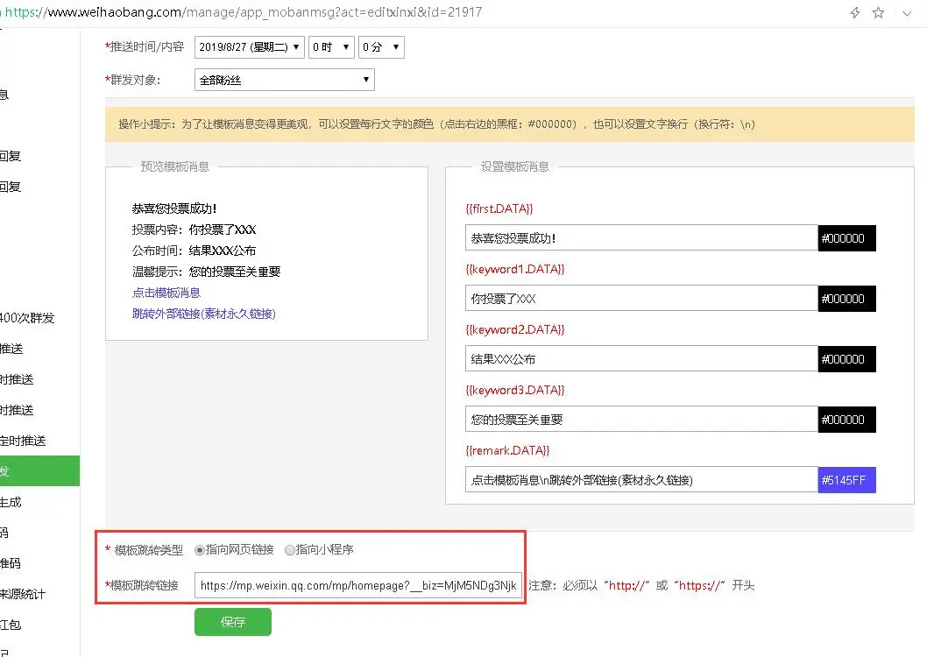The width and height of the screenshot is (927, 657).
Task: Open color box for keyword1.DATA row
Action: [x=846, y=299]
